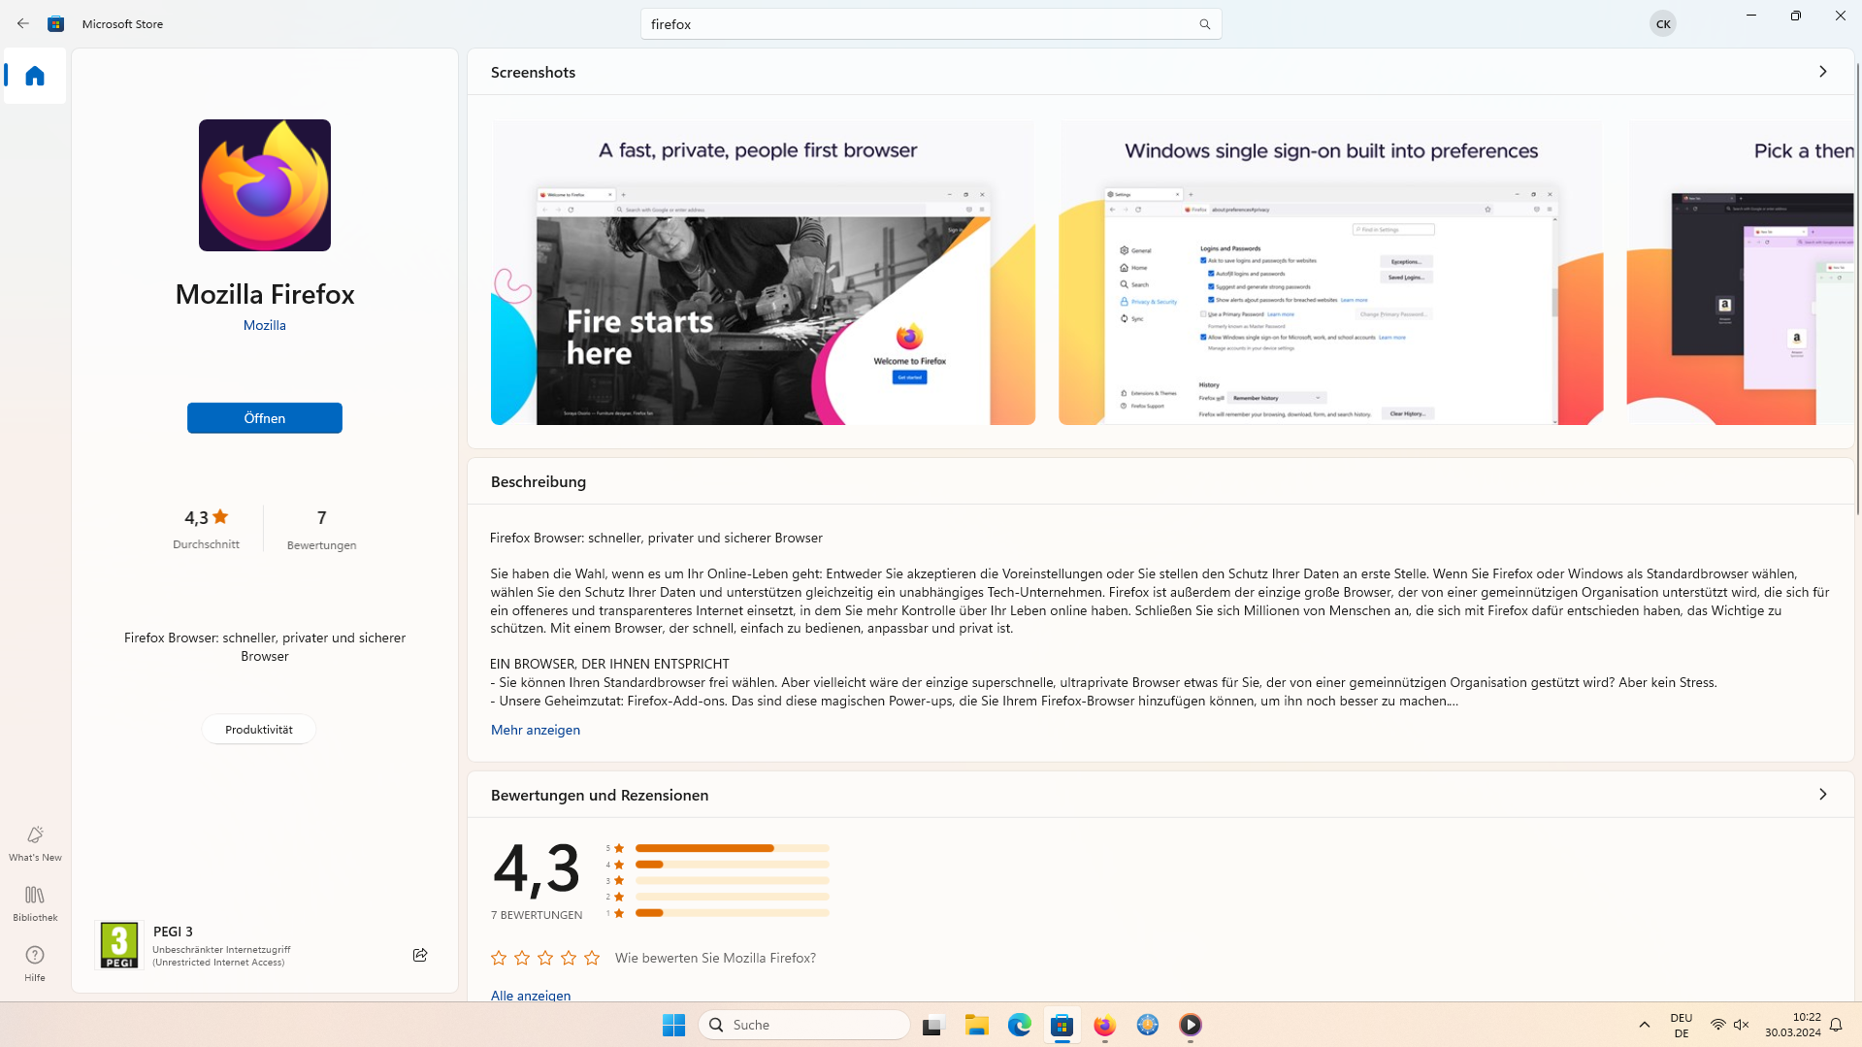
Task: Click the 5-star rating bar
Action: (733, 848)
